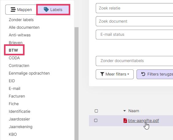
Task: Tick the checkbox for the btw-aangifte.pdf row
Action: coord(96,120)
